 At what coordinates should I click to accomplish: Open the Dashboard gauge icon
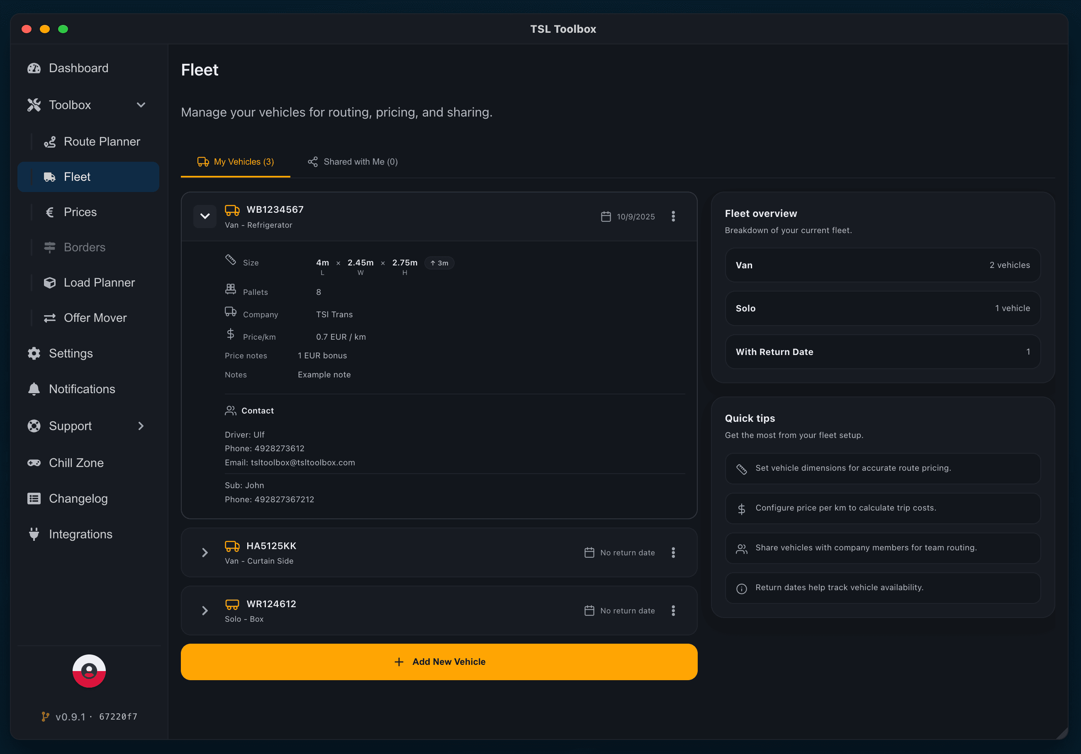pos(34,68)
